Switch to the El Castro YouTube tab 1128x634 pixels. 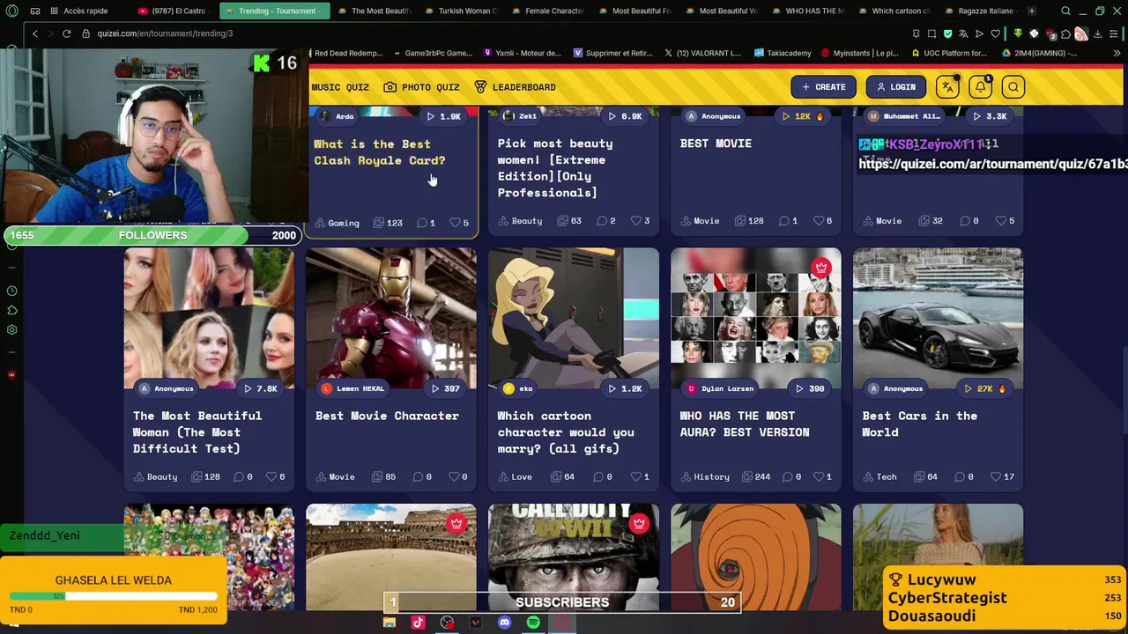tap(172, 11)
